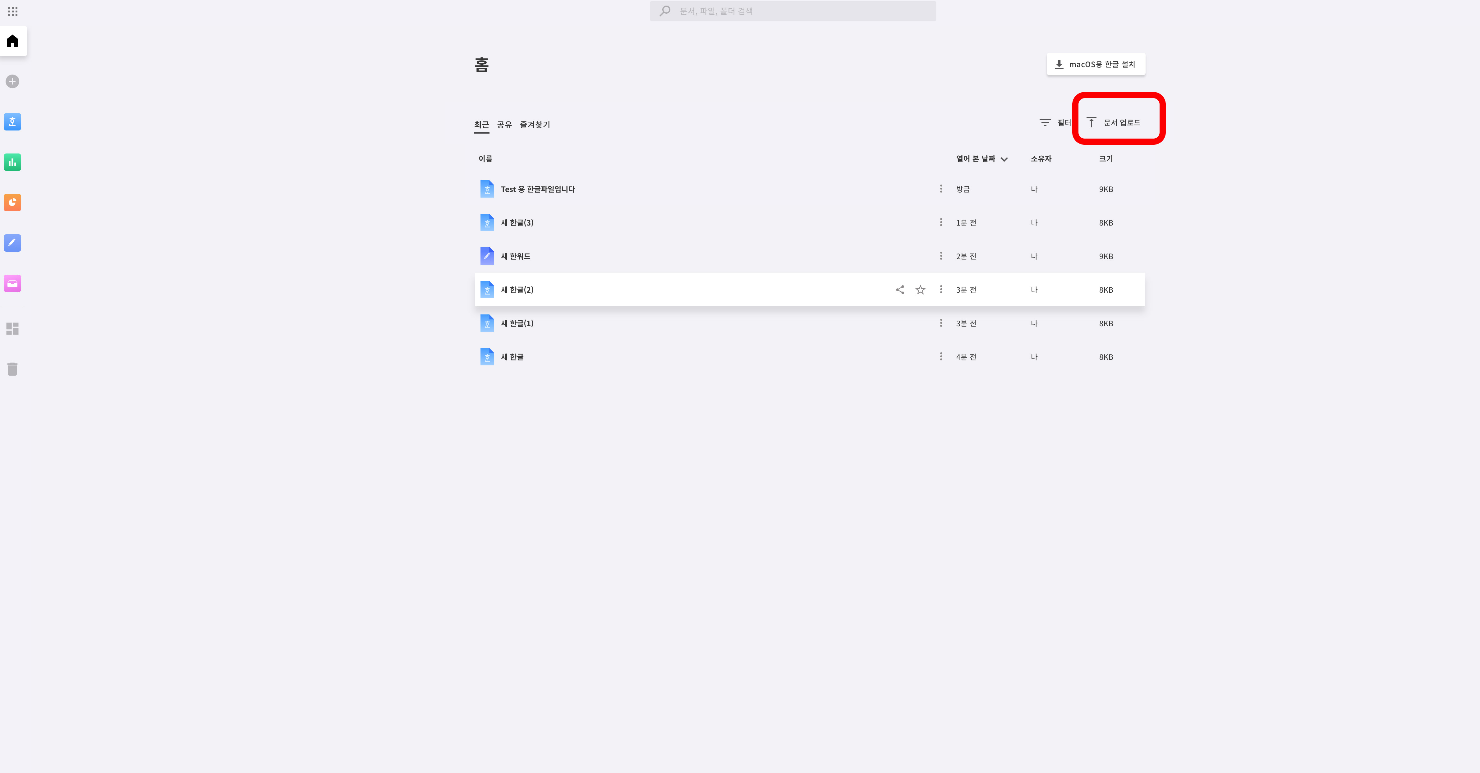The image size is (1480, 773).
Task: Click the macOS용 한글 설치 button
Action: click(x=1096, y=64)
